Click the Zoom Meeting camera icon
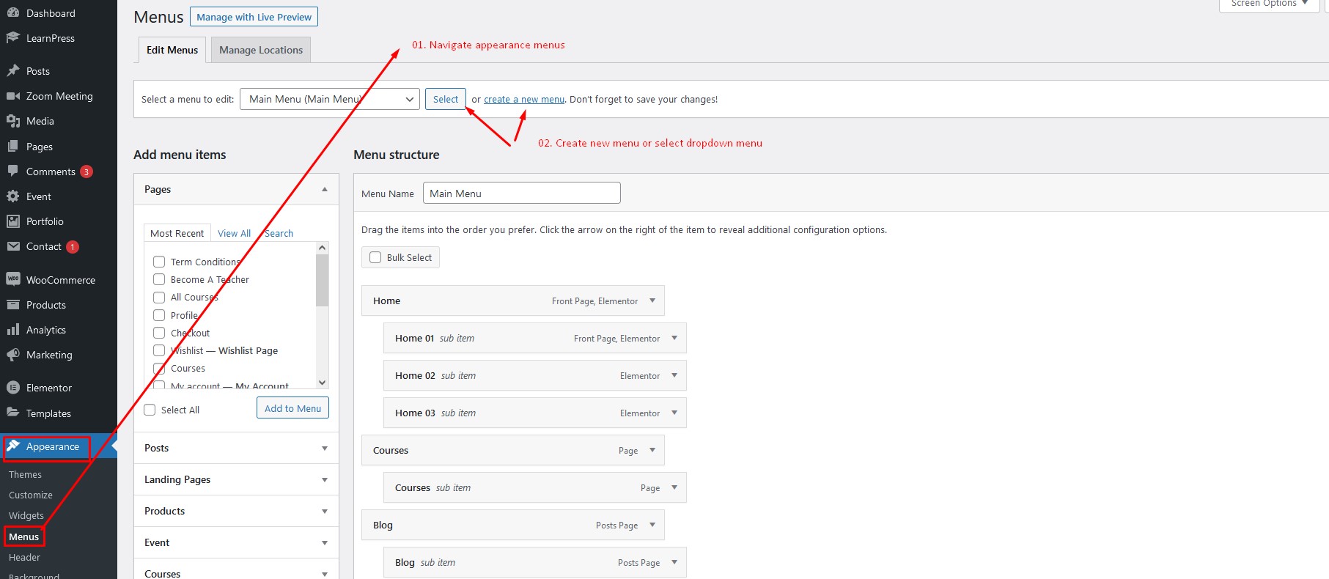The height and width of the screenshot is (579, 1329). pyautogui.click(x=12, y=96)
